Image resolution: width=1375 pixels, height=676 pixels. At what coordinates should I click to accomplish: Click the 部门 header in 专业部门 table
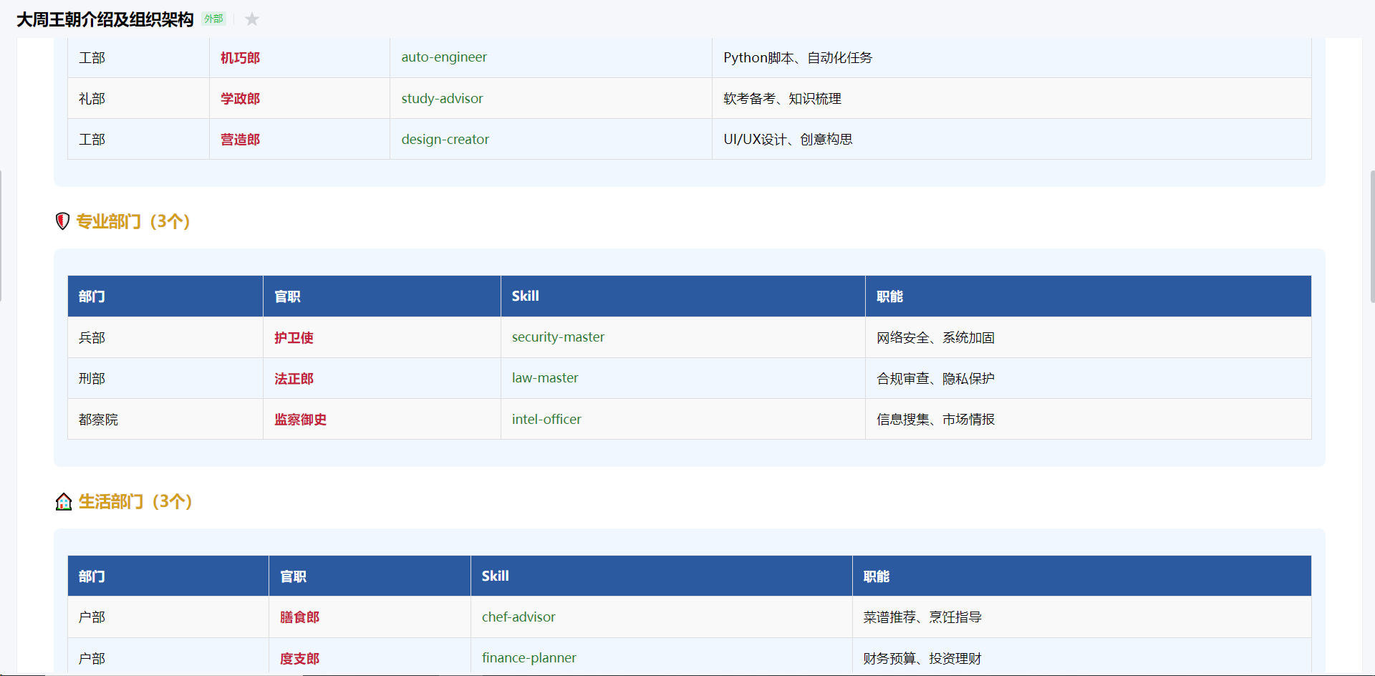coord(165,296)
